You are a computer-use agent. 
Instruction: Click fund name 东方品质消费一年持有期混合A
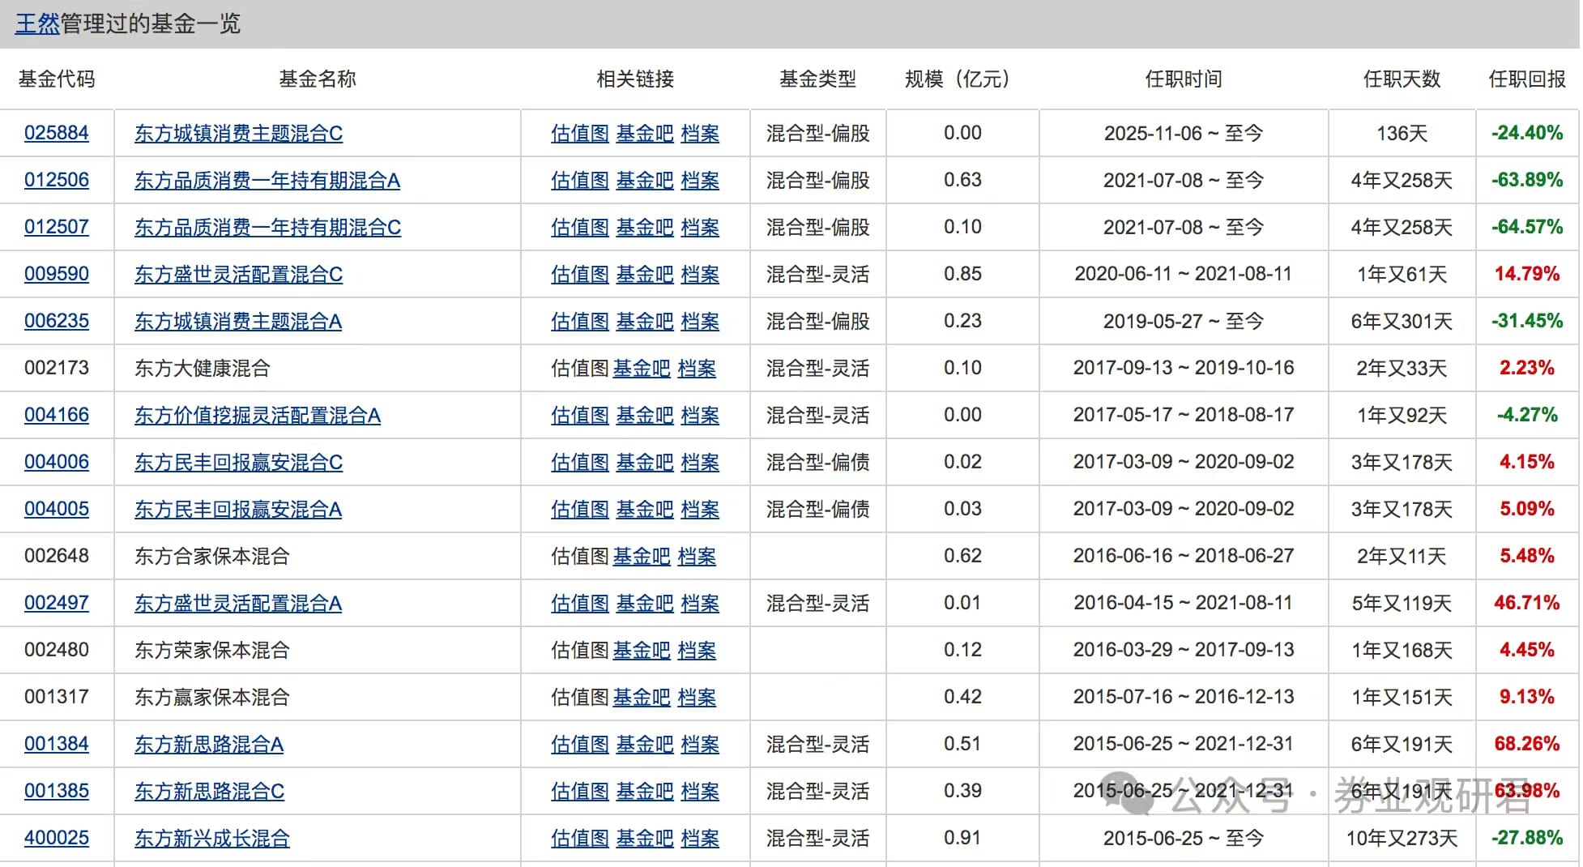pyautogui.click(x=267, y=181)
